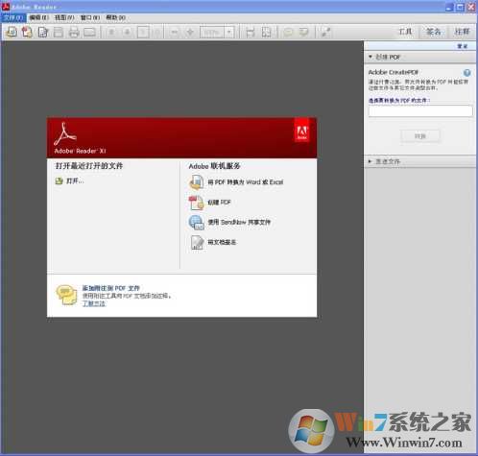Click the file selection field under CreatePDF
Screen dimensions: 478x456
tap(420, 111)
